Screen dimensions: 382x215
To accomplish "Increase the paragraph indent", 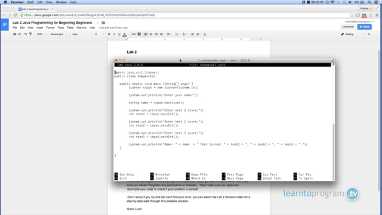I will click(198, 35).
